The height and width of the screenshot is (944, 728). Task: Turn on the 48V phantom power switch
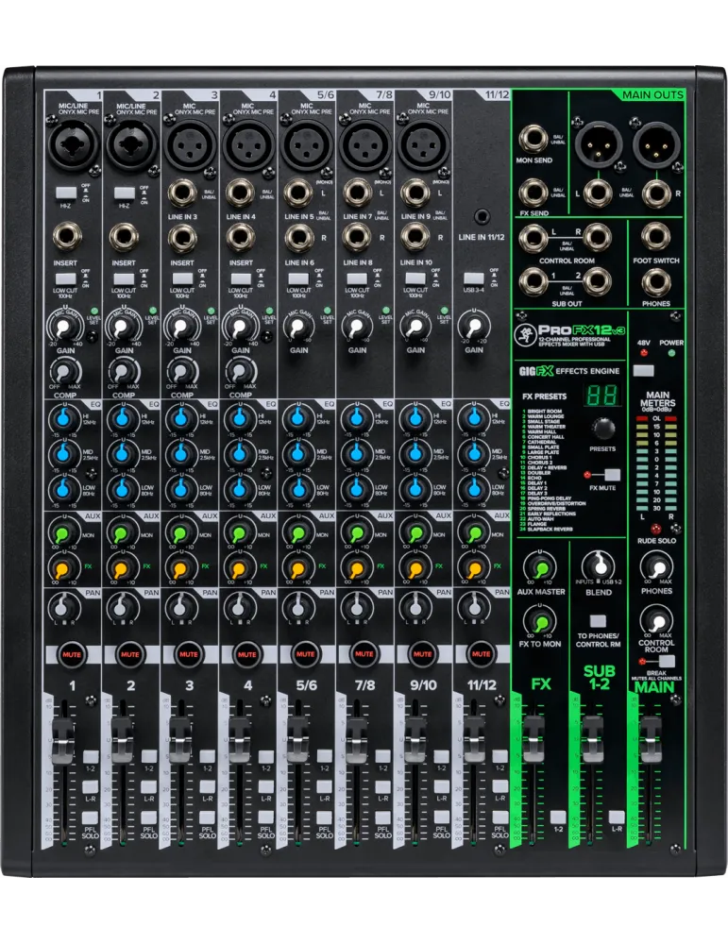[644, 370]
